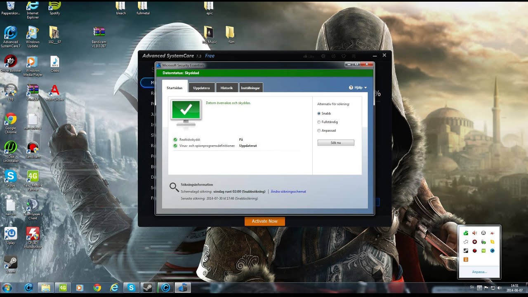This screenshot has height=297, width=528.
Task: Click the yellow Skype-like icon in tray popup
Action: (x=493, y=242)
